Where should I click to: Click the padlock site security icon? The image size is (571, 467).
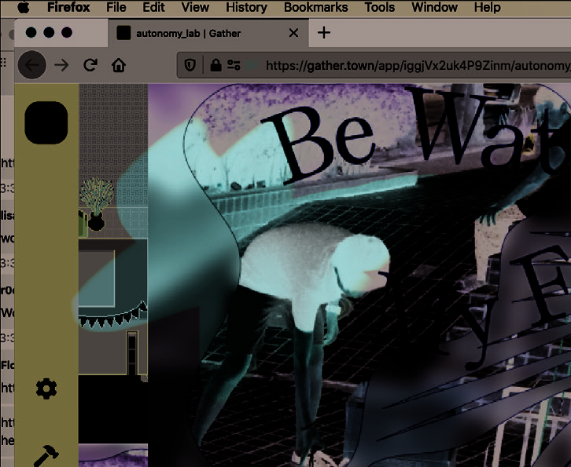pyautogui.click(x=215, y=65)
